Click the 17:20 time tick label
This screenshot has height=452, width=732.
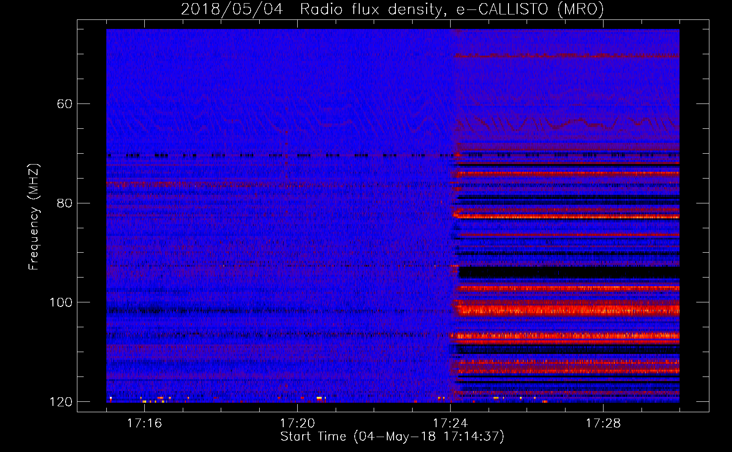point(297,423)
